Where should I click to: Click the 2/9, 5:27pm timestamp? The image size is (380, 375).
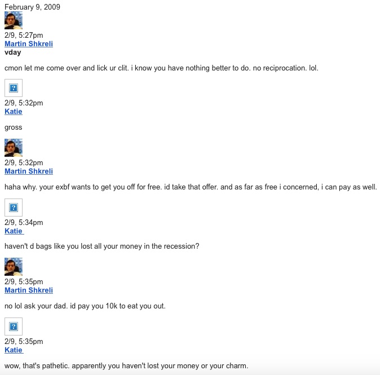[x=24, y=36]
